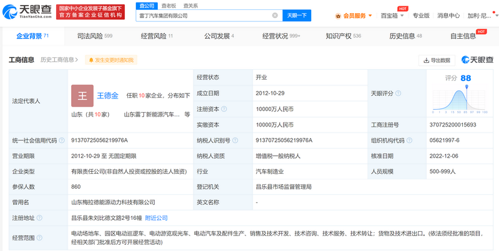Click the score distribution chart
Image resolution: width=499 pixels, height=251 pixels.
[460, 99]
